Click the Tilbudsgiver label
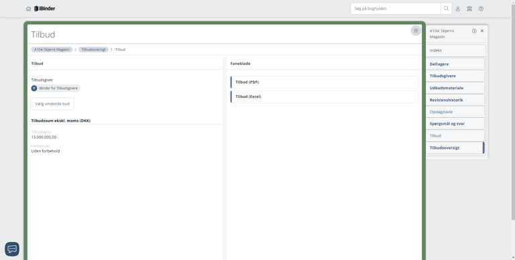 (42, 80)
